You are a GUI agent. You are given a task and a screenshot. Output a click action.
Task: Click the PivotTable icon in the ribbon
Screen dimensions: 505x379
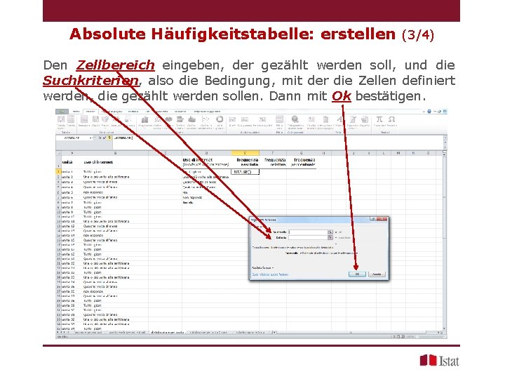(61, 119)
